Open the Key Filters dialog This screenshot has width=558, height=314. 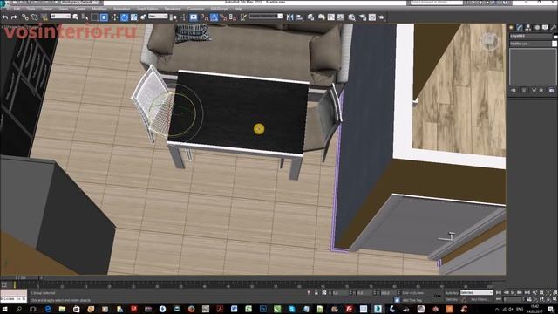coord(480,300)
